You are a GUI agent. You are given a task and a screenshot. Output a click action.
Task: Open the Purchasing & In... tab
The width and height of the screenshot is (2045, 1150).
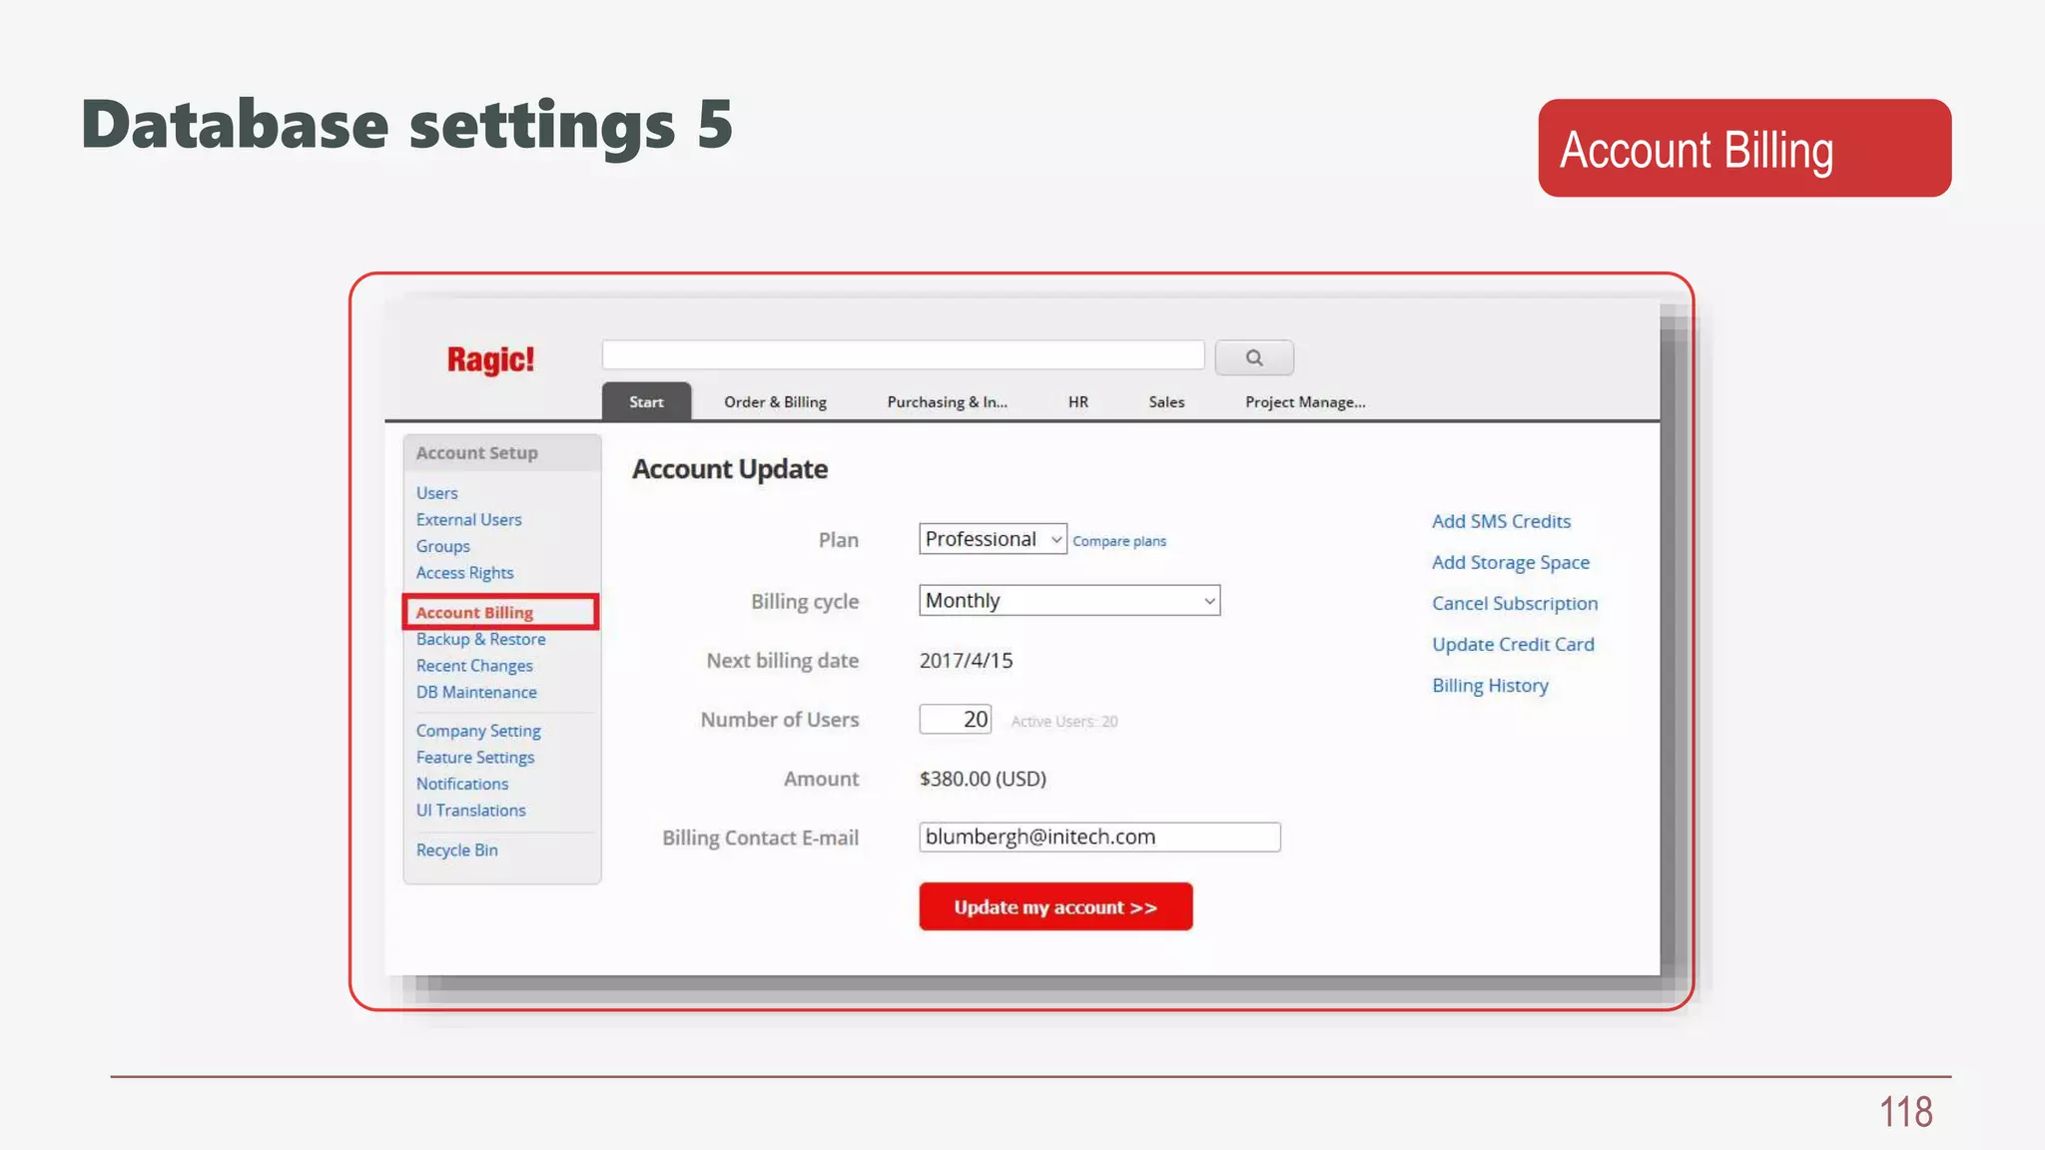pyautogui.click(x=947, y=401)
